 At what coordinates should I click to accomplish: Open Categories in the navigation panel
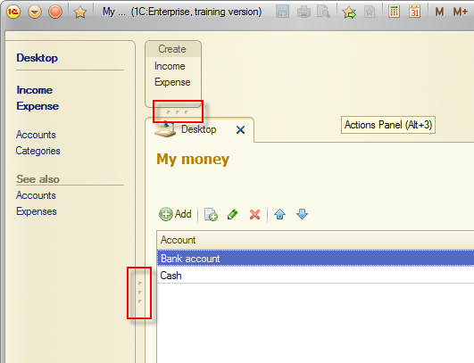(x=37, y=151)
